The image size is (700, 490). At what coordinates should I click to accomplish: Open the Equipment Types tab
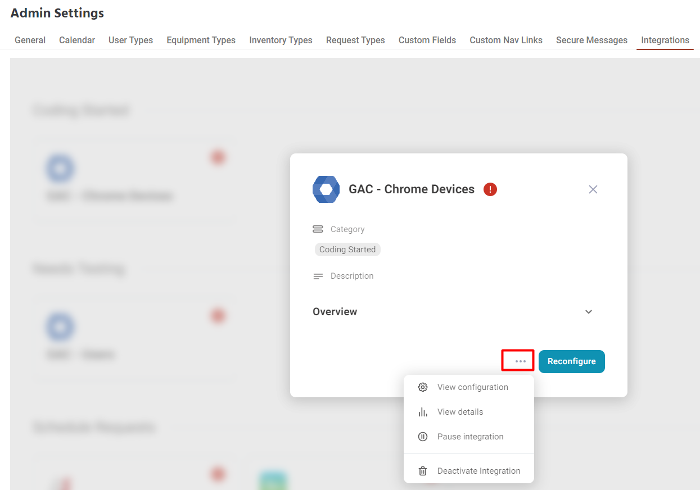(201, 40)
